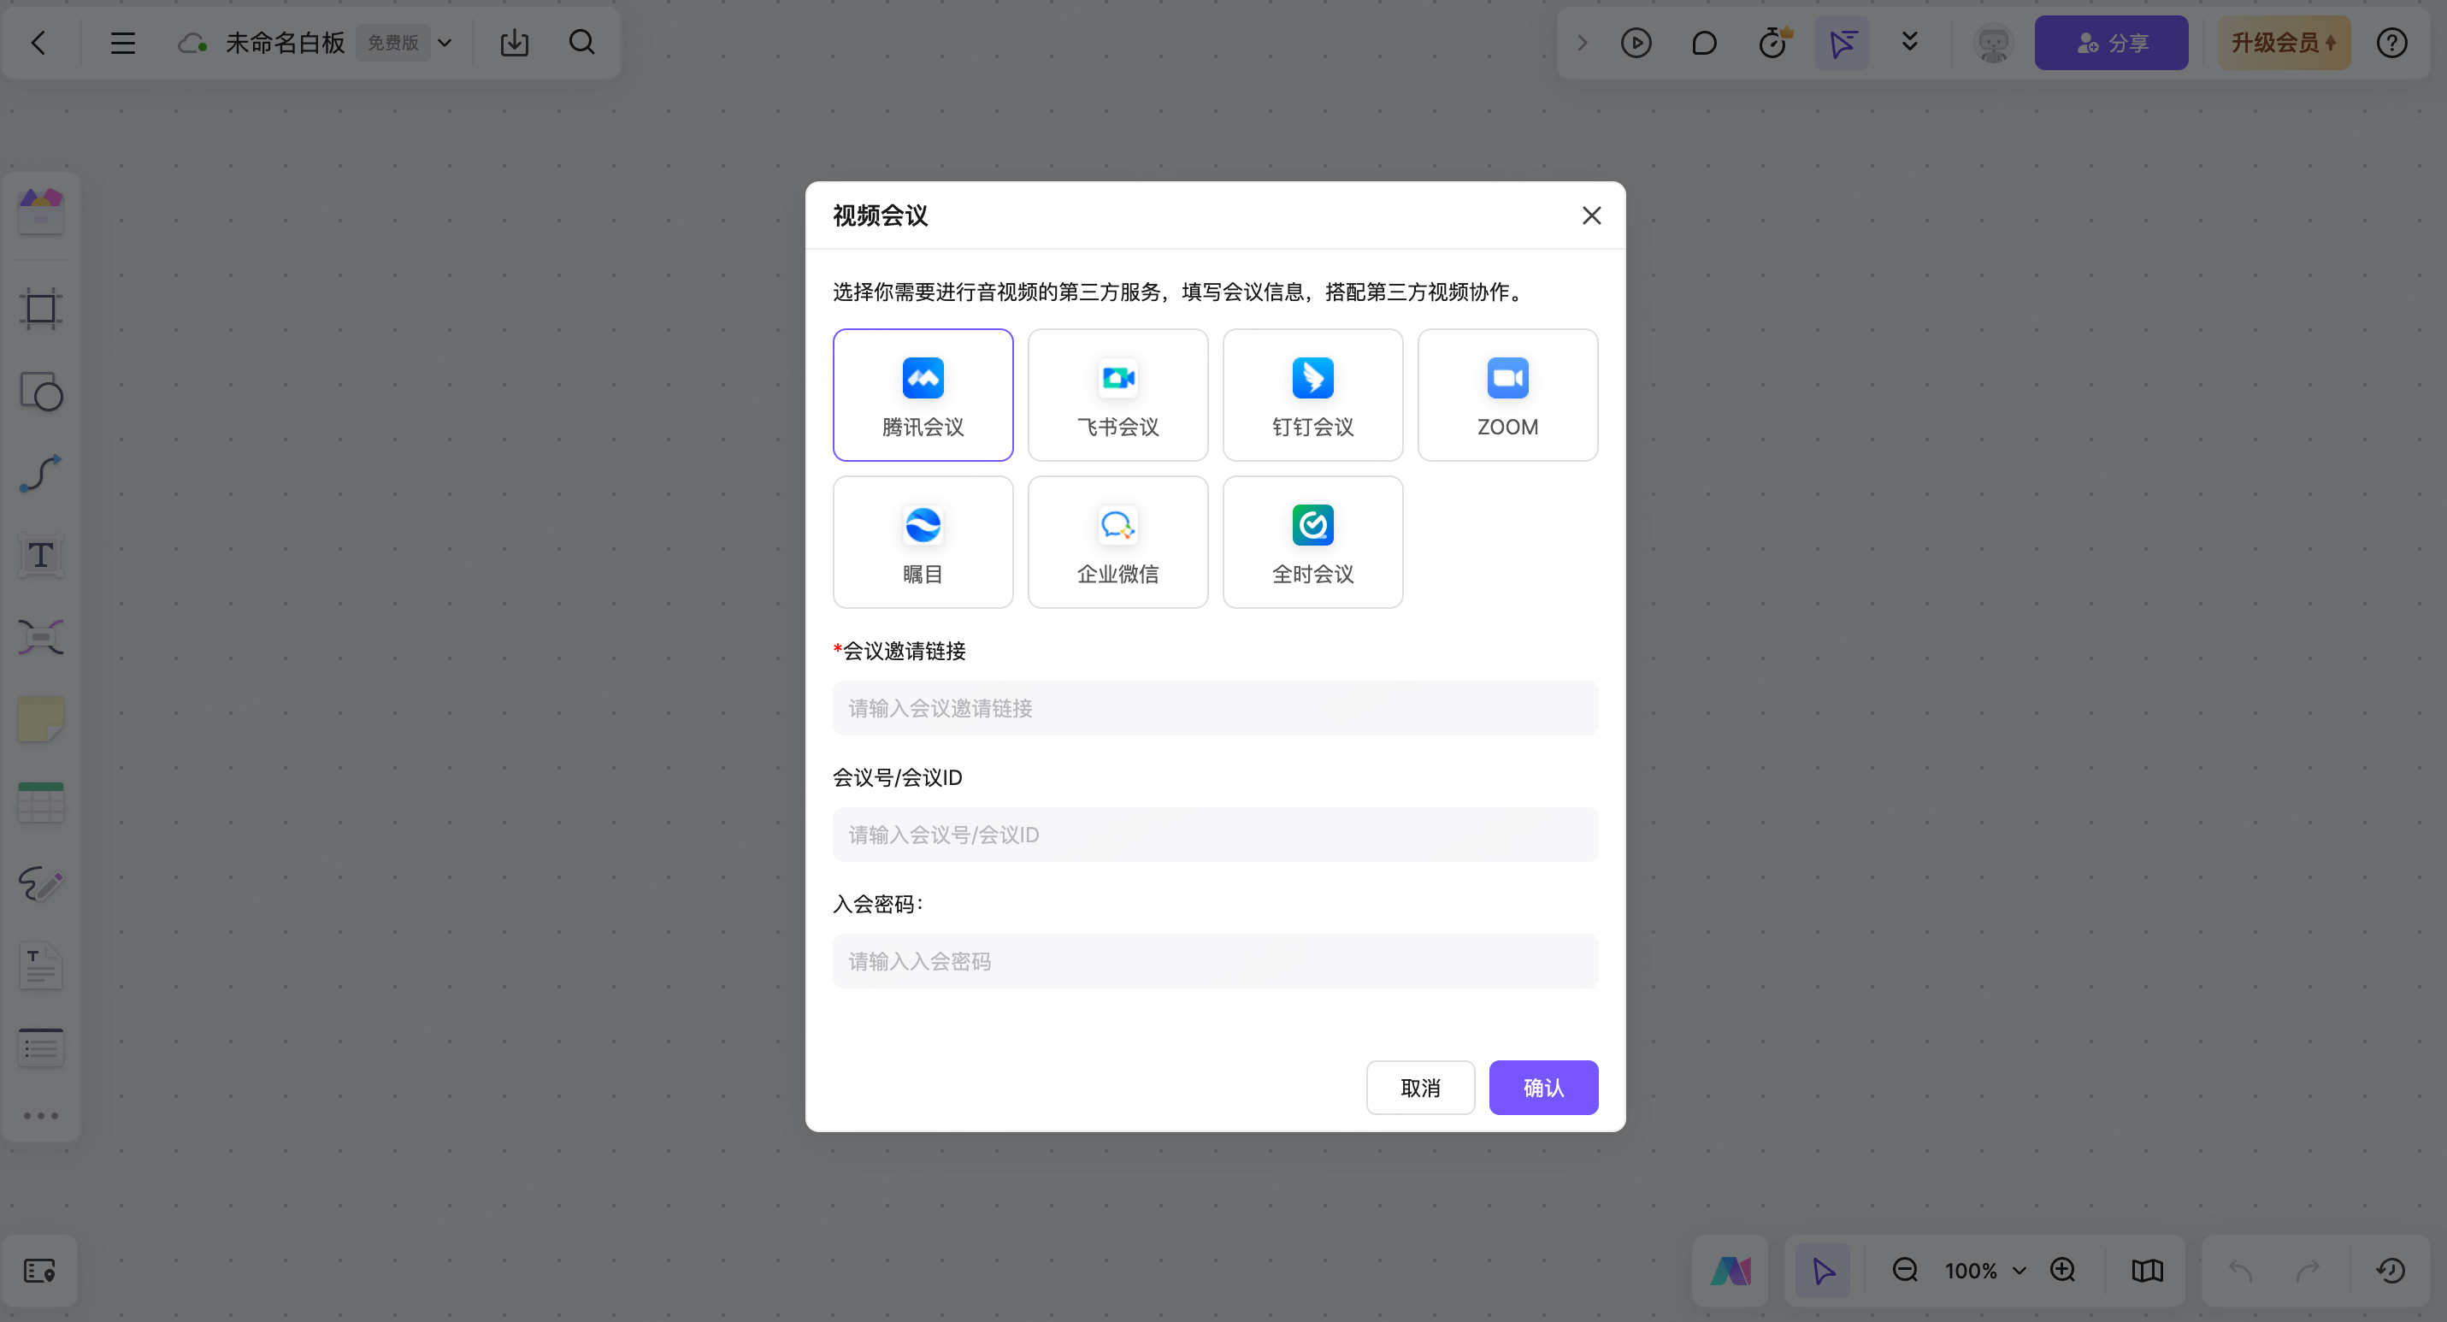This screenshot has width=2447, height=1322.
Task: Click the 分享 share button
Action: [2111, 43]
